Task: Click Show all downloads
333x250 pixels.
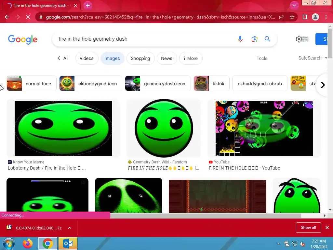Action: (x=308, y=228)
